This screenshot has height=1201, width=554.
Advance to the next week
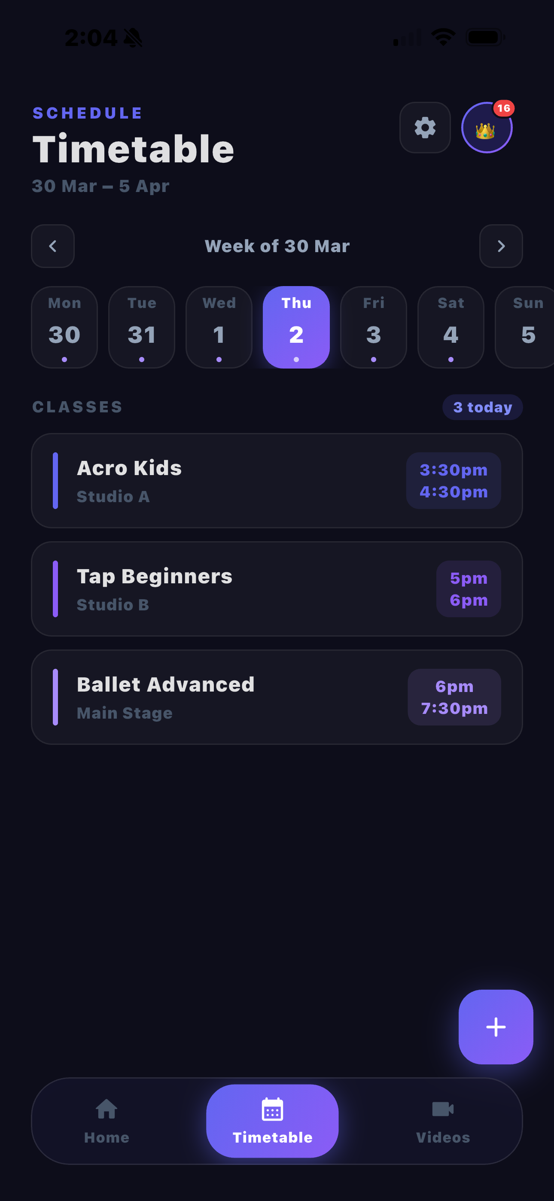tap(501, 246)
